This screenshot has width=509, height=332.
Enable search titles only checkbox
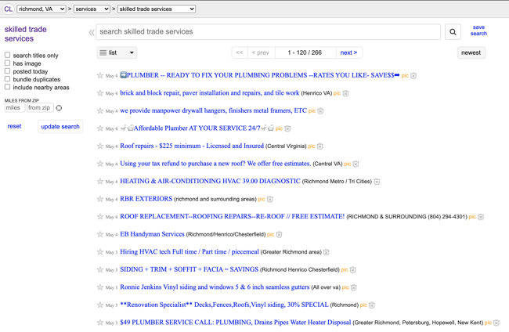(x=8, y=56)
